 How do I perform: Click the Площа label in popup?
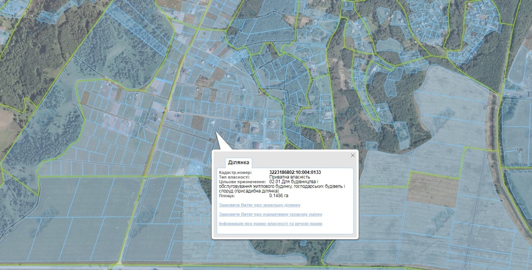point(227,196)
